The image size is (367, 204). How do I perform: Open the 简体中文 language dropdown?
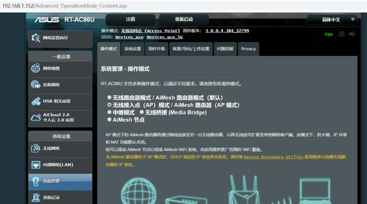[x=332, y=19]
